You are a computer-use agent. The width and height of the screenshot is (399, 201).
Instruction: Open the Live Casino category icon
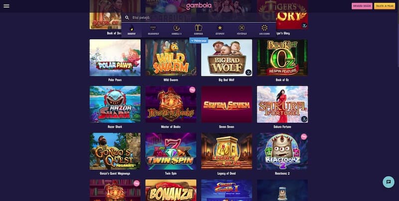[264, 30]
